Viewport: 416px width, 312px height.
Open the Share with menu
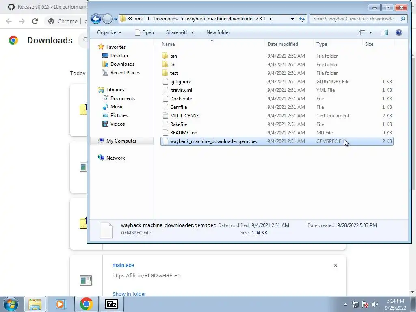click(180, 32)
